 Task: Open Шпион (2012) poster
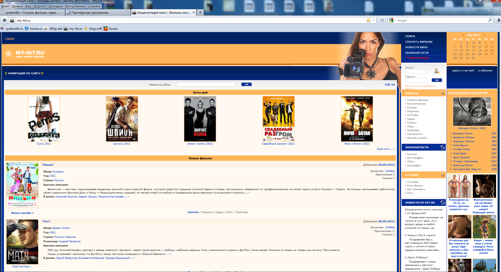pos(122,119)
